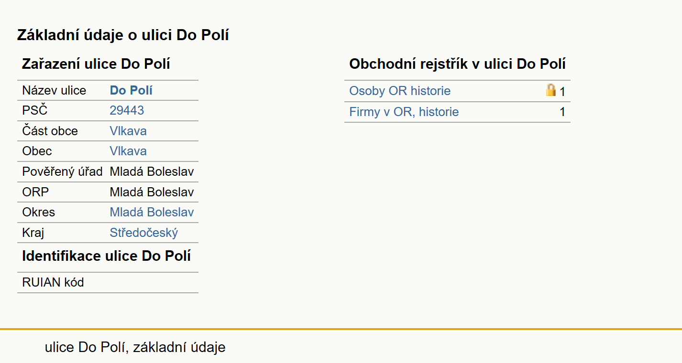Click the Základní údaje o ulici heading
The width and height of the screenshot is (682, 363).
point(123,35)
